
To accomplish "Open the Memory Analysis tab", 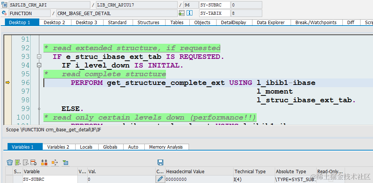I will [x=166, y=147].
